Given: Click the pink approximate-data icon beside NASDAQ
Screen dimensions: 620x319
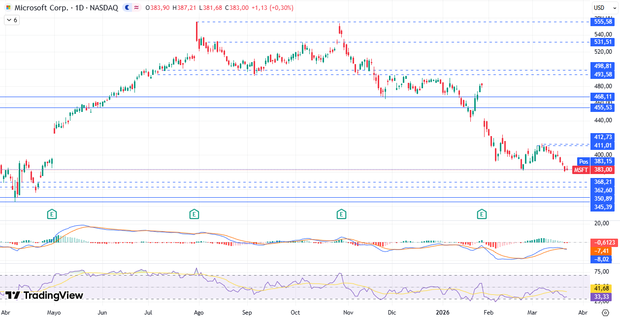Looking at the screenshot, I should point(136,8).
